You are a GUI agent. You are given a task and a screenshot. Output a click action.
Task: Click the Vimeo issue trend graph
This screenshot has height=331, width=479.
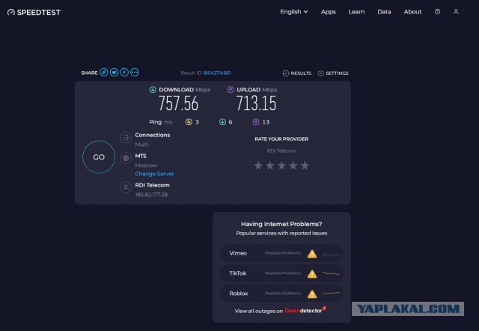coord(331,255)
